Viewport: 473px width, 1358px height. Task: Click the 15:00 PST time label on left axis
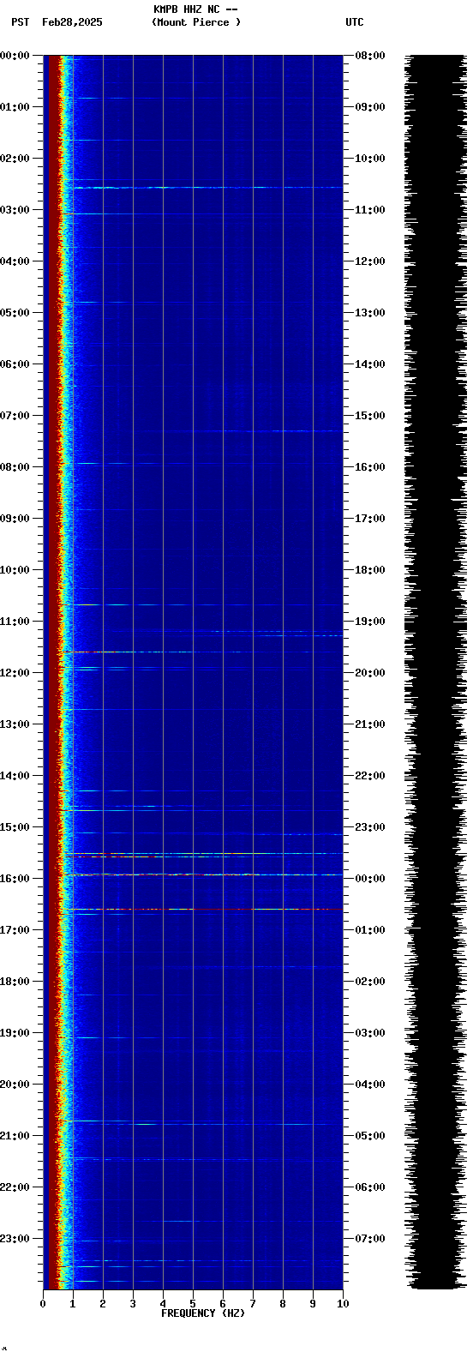15,827
